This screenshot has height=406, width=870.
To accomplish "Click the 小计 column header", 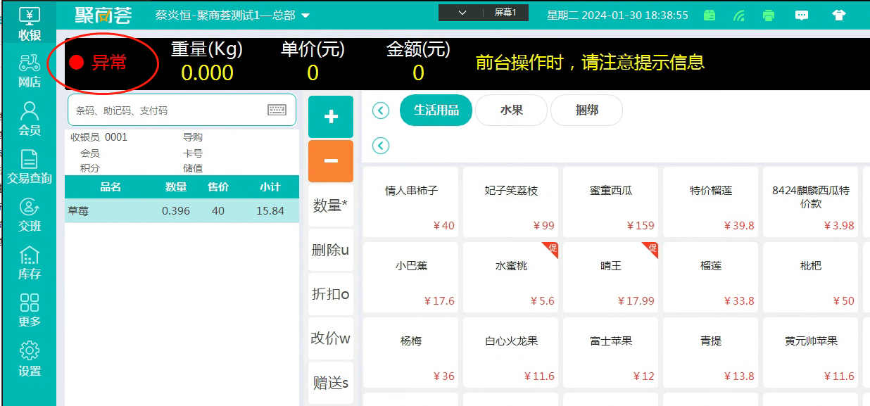I will point(270,187).
